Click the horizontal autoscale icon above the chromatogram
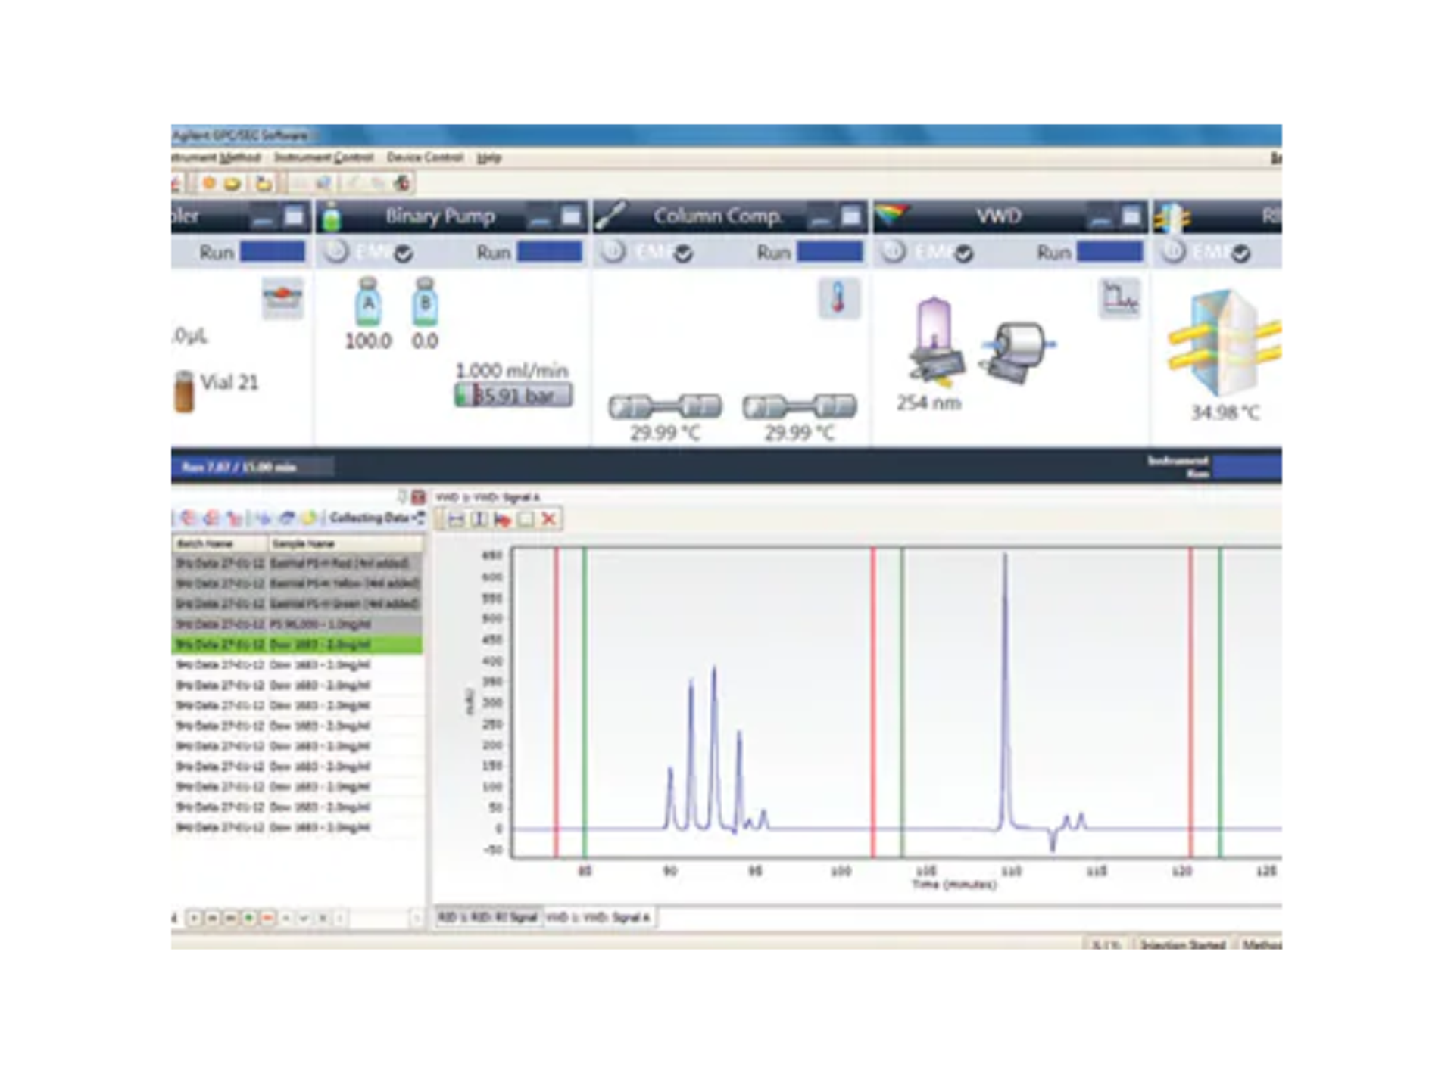This screenshot has width=1454, height=1073. click(x=456, y=519)
